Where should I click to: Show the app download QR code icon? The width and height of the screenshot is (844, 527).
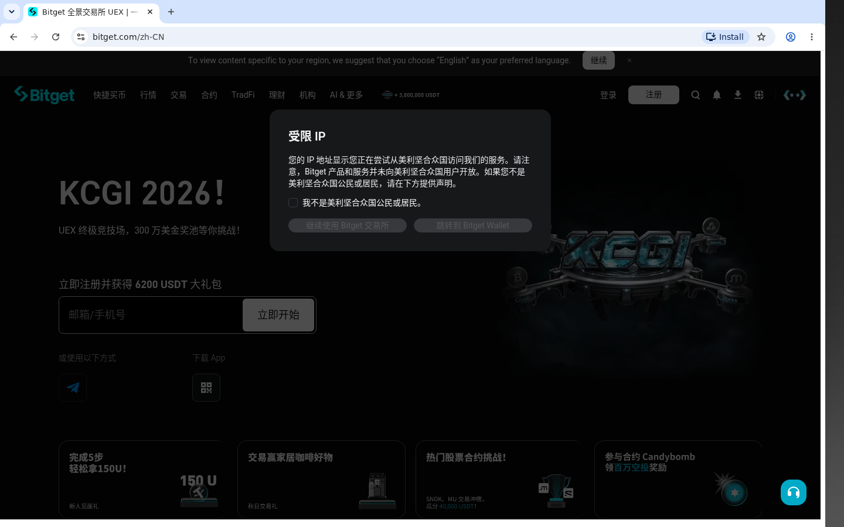206,388
